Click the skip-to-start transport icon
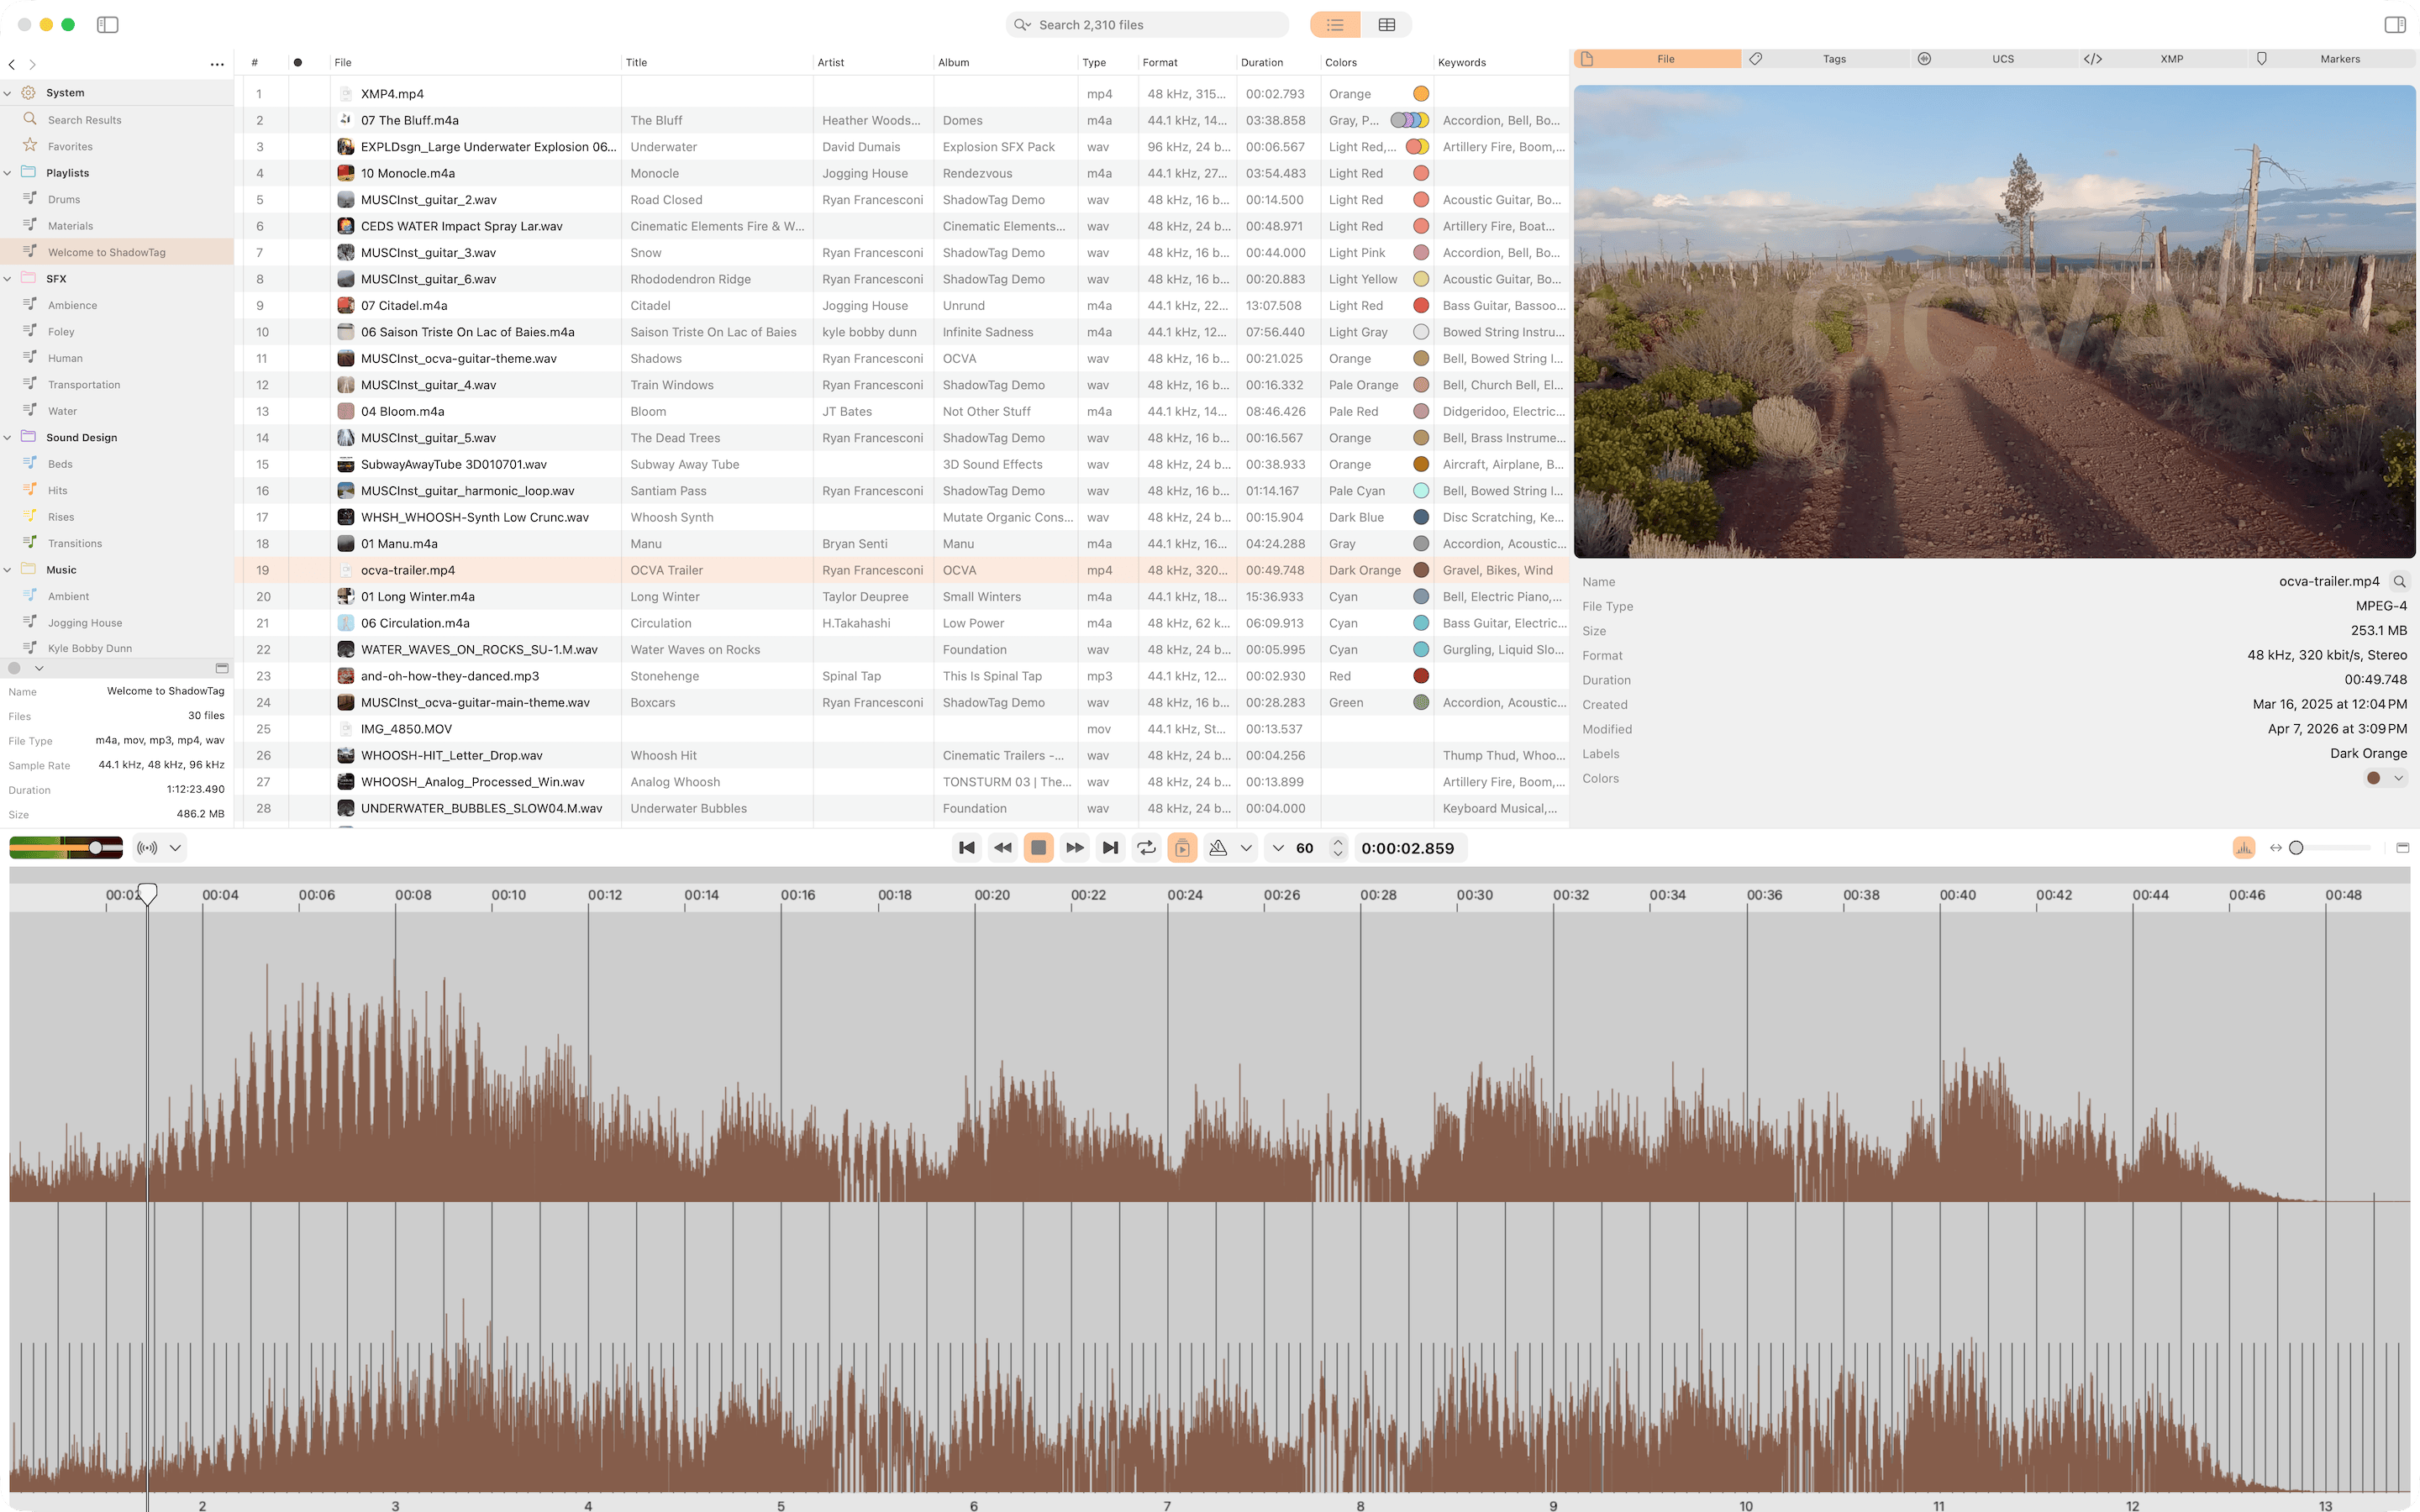This screenshot has height=1512, width=2420. coord(966,847)
